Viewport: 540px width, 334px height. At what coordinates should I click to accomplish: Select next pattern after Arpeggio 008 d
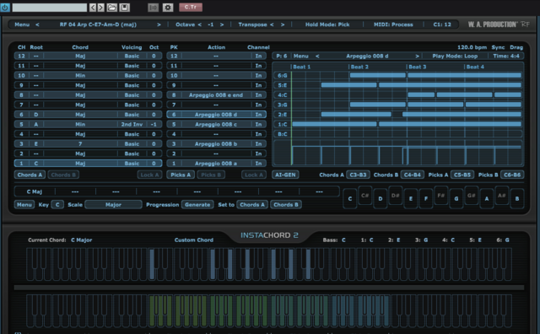point(417,56)
